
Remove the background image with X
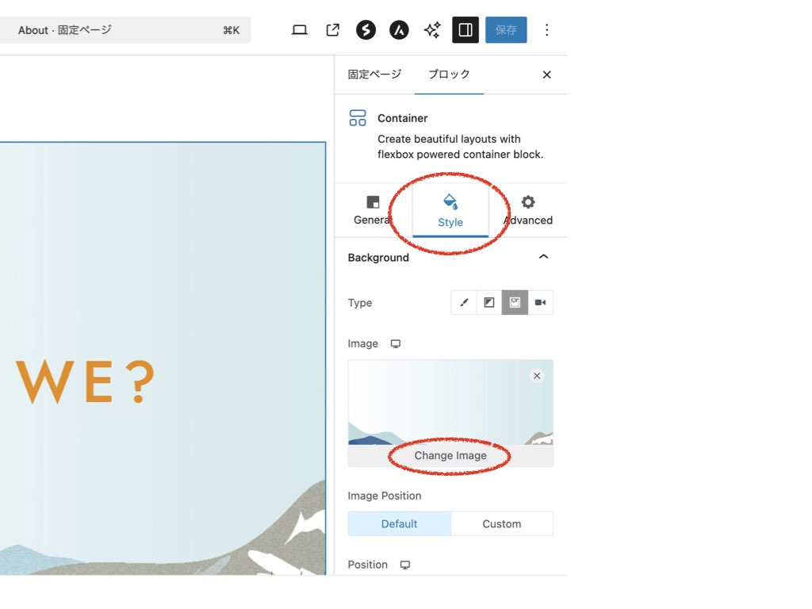tap(537, 376)
